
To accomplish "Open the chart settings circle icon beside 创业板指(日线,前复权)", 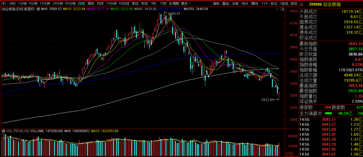I will click(x=38, y=9).
